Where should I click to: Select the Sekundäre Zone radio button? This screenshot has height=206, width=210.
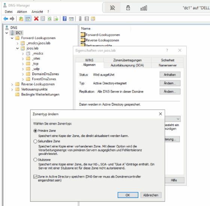(35, 141)
